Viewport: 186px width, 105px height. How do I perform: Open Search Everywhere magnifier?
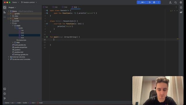(176, 2)
